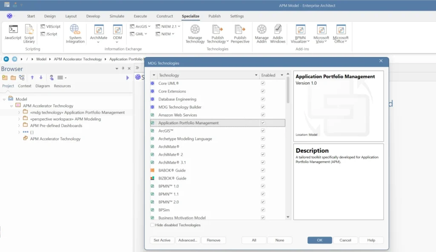The height and width of the screenshot is (252, 436).
Task: Switch to the Context tab in Browser
Action: (x=24, y=86)
